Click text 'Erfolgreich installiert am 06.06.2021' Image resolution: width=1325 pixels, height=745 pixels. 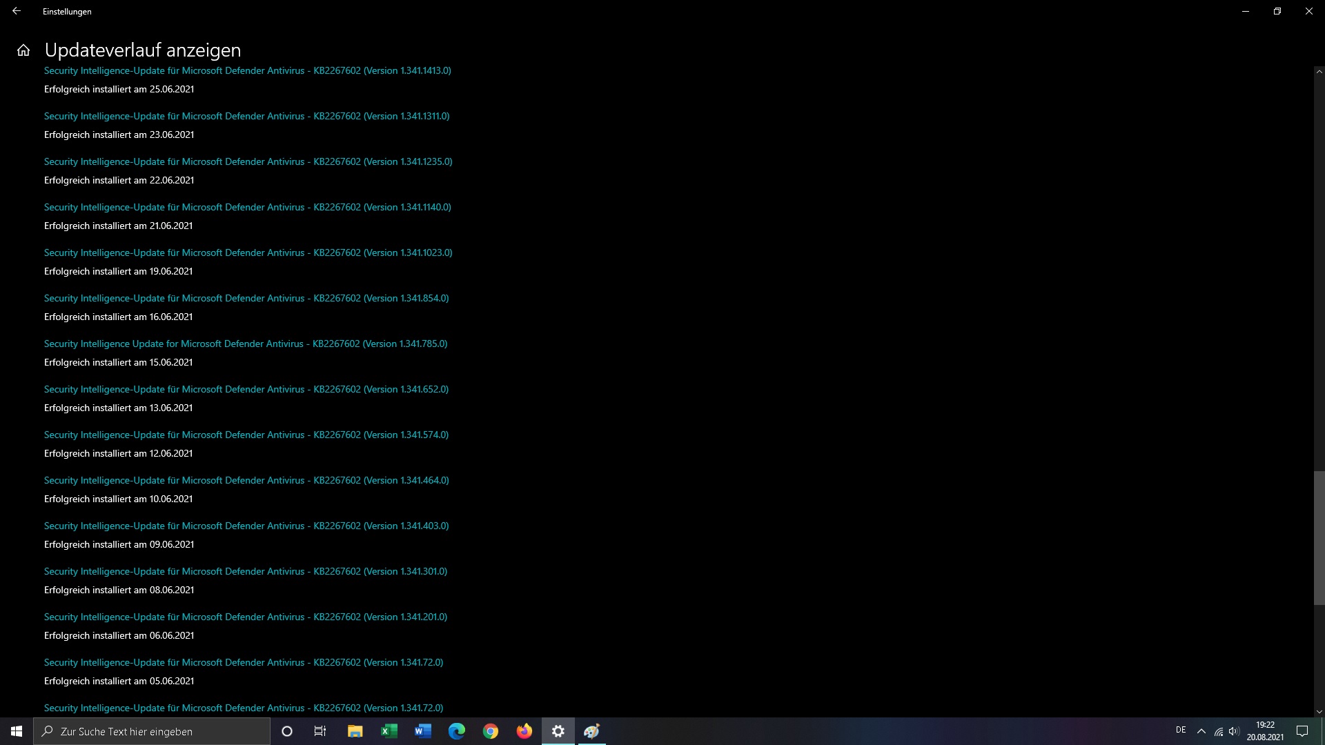coord(119,635)
